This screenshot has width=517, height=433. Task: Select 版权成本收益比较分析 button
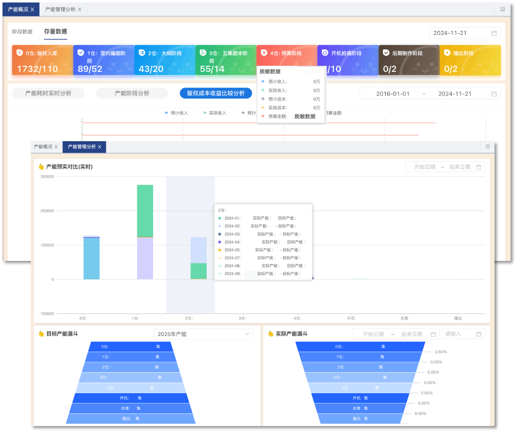(x=216, y=93)
